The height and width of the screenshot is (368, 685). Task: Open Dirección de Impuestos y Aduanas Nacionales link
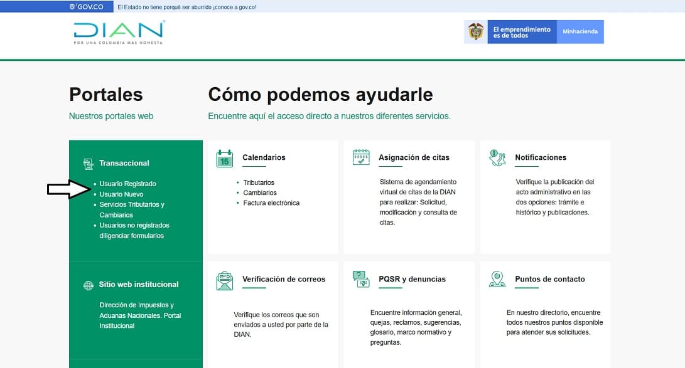click(x=139, y=315)
